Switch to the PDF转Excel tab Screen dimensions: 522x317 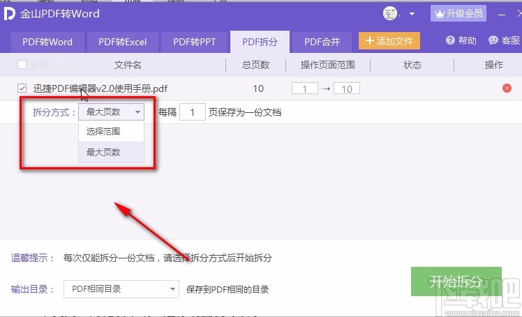click(122, 42)
